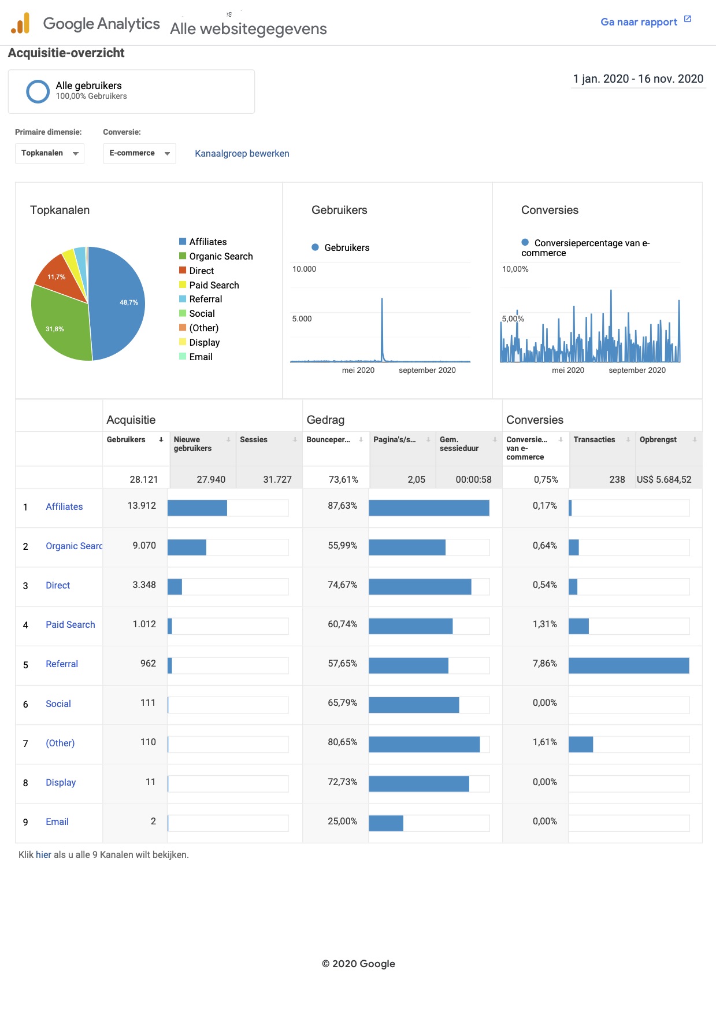The height and width of the screenshot is (1014, 716).
Task: Click the Paid Search yellow legend swatch
Action: [183, 285]
